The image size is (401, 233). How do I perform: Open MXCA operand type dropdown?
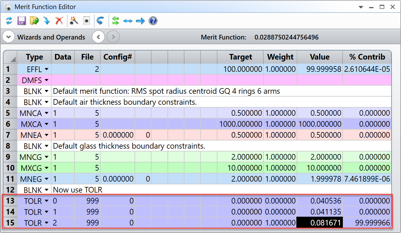[x=47, y=124]
